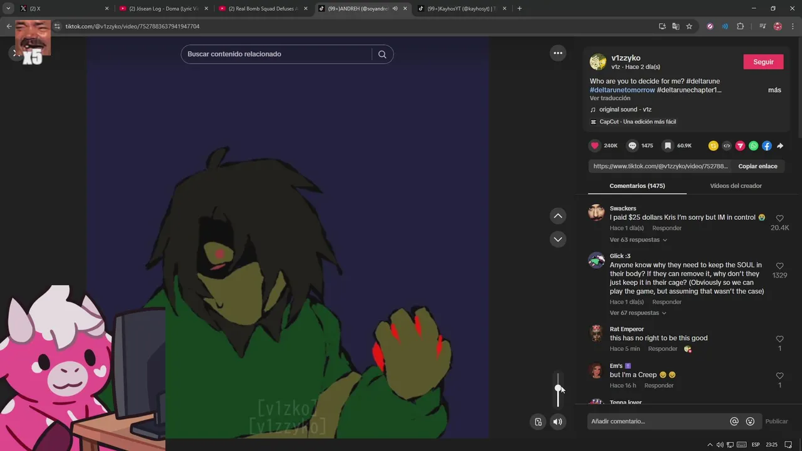
Task: Expand 67 replies under Glick :3's comment
Action: pos(638,313)
